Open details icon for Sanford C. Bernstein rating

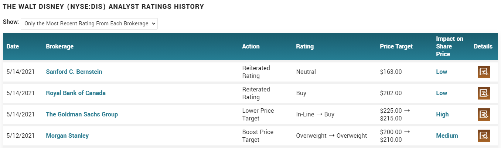tap(484, 72)
